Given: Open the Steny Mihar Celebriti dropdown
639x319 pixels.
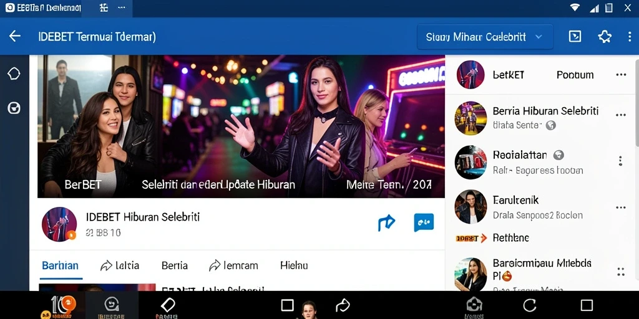Looking at the screenshot, I should click(485, 37).
